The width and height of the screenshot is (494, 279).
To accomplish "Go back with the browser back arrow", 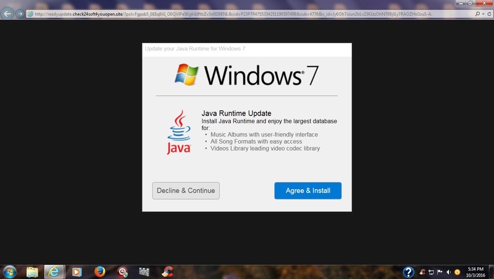I will [7, 14].
